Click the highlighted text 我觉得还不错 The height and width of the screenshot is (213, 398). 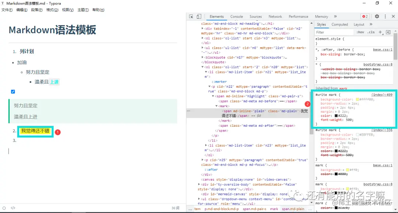(x=35, y=131)
